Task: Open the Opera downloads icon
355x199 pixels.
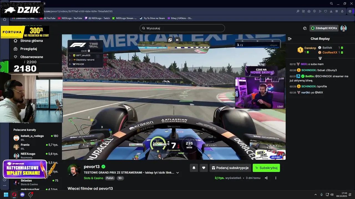Action: point(331,11)
